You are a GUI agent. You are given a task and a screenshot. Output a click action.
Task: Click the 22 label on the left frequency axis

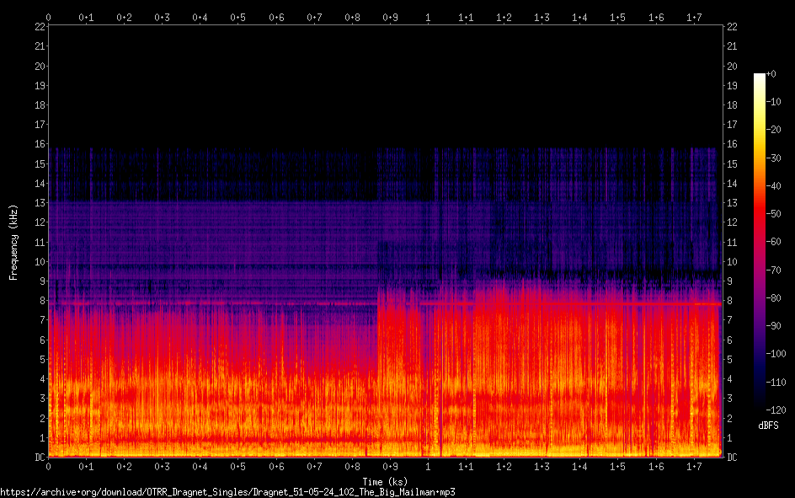tap(38, 27)
